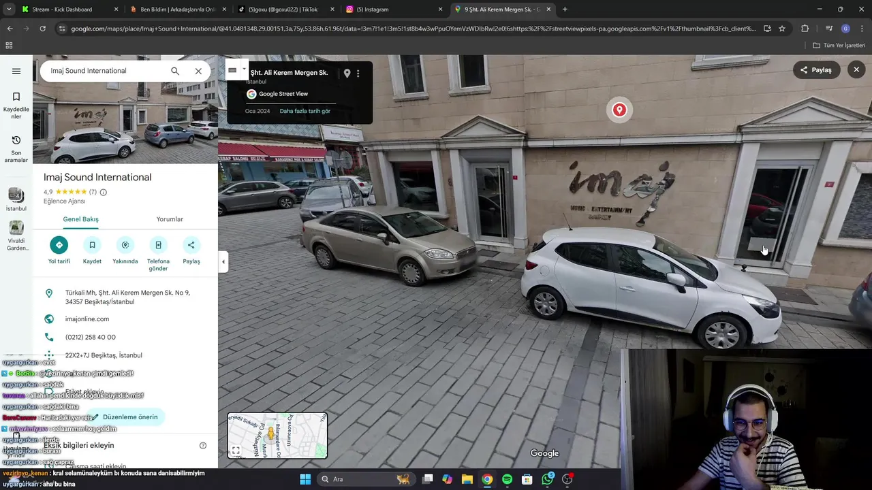Click Daha fazla tarih gör link

305,111
